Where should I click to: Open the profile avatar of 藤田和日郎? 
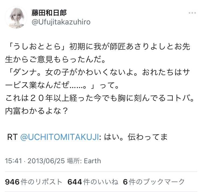(x=16, y=17)
